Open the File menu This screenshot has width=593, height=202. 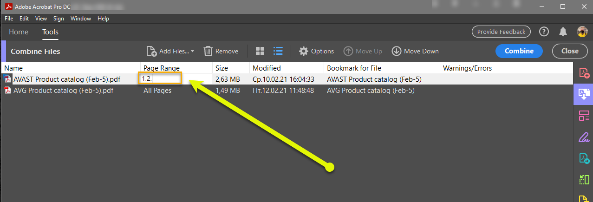(9, 19)
